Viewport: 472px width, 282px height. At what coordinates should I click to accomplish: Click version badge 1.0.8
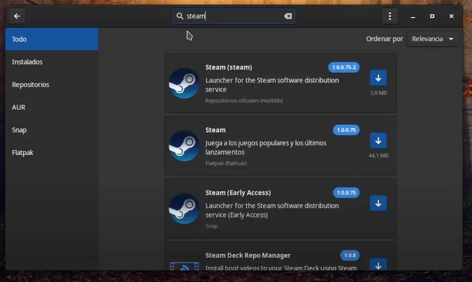pyautogui.click(x=350, y=255)
